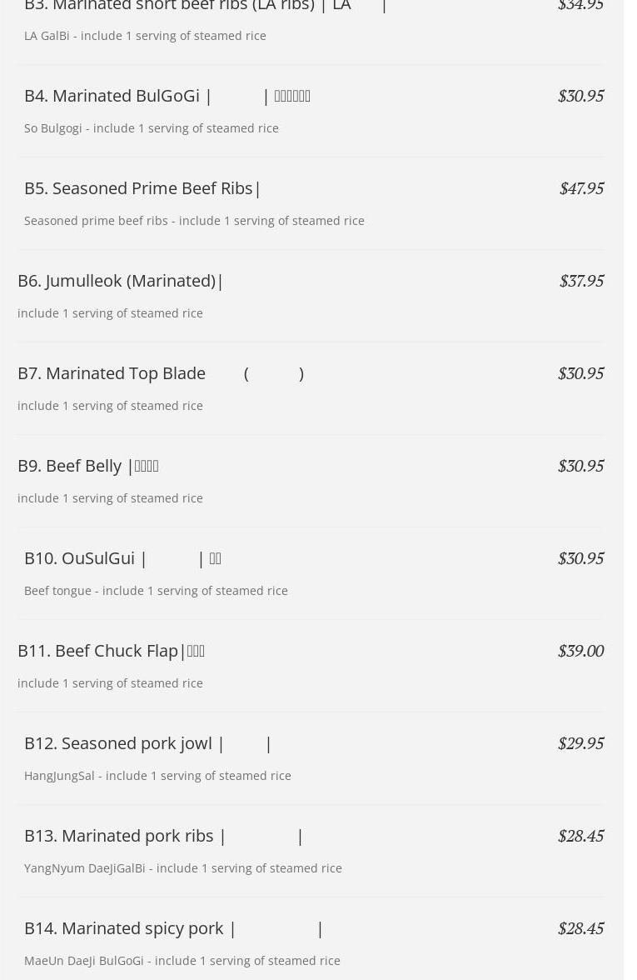Click the HangJungSal description text
This screenshot has width=637, height=980.
coord(157,776)
